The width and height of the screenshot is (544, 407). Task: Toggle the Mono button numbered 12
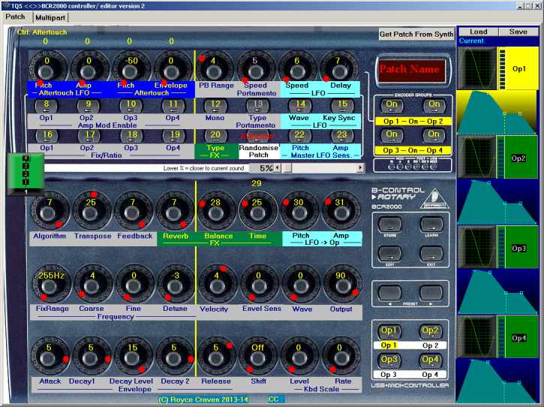pos(215,104)
